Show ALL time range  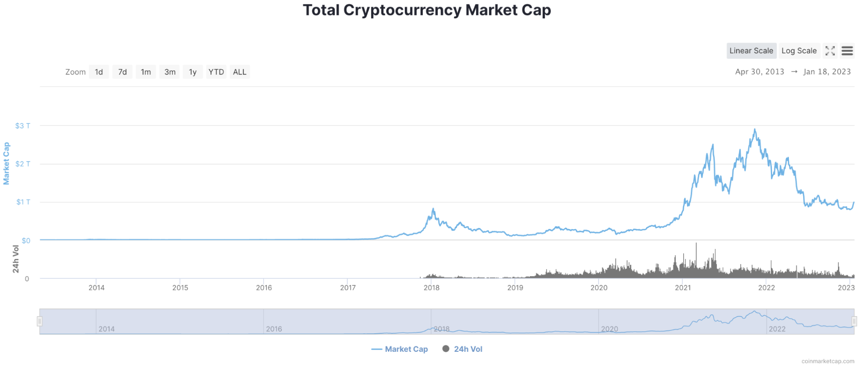[x=240, y=72]
